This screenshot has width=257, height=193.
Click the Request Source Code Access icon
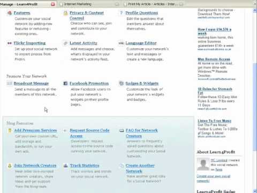pyautogui.click(x=65, y=131)
